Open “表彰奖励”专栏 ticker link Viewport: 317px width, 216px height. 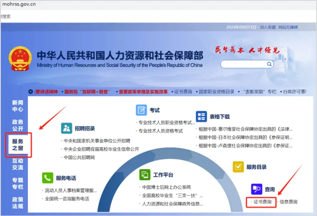coord(259,92)
